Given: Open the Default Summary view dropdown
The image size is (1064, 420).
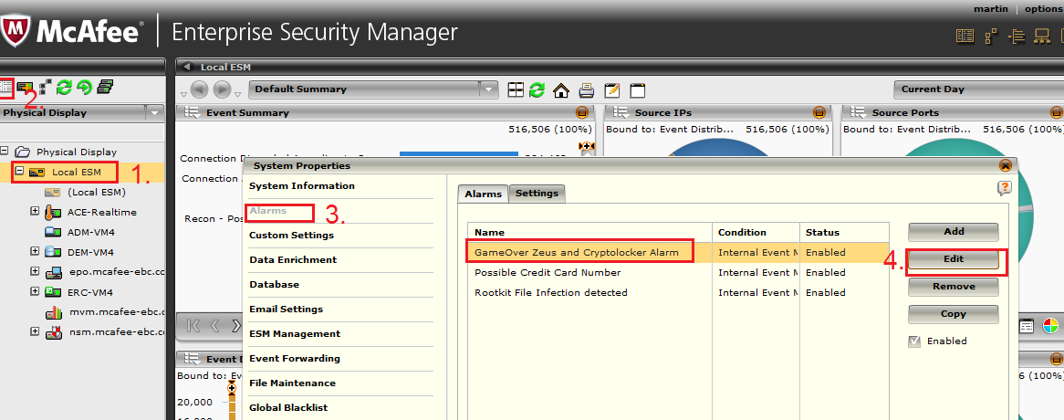Looking at the screenshot, I should (x=490, y=89).
